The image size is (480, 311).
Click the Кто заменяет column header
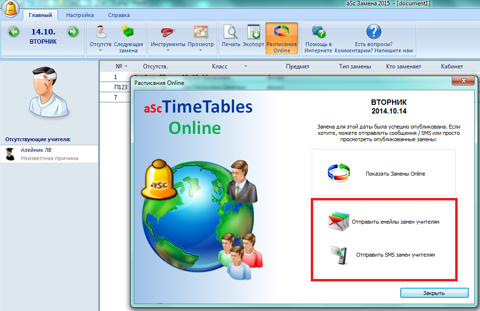click(x=404, y=66)
